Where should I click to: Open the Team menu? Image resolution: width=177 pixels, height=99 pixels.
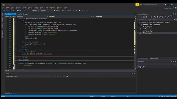[x=36, y=8]
